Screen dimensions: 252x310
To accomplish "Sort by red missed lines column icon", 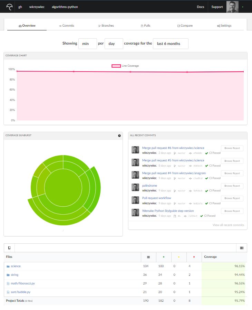I will [194, 257].
